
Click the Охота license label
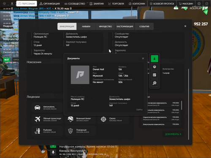(112, 118)
